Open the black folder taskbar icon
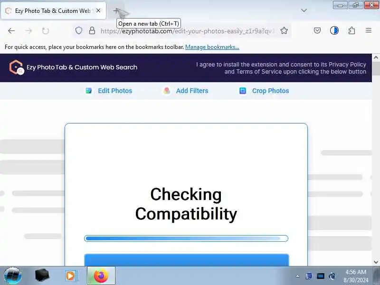The width and height of the screenshot is (380, 285). 42,275
